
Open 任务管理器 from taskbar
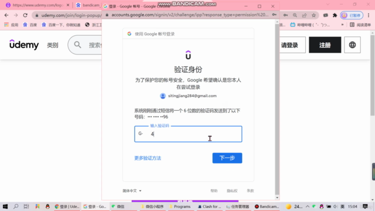coord(237,206)
